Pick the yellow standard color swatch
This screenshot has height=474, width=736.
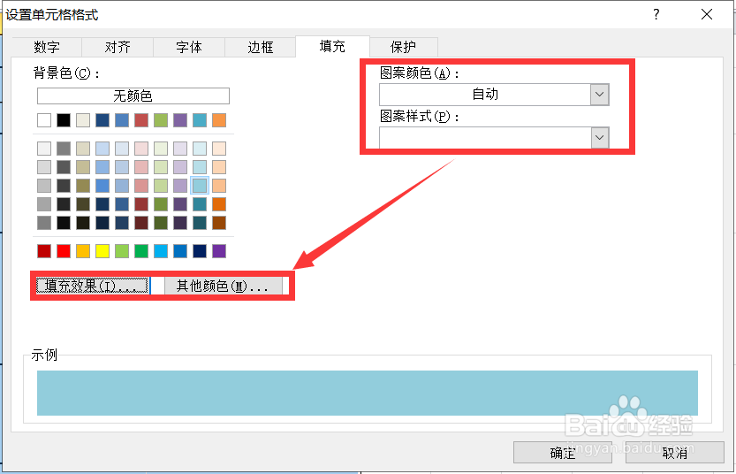(x=102, y=251)
